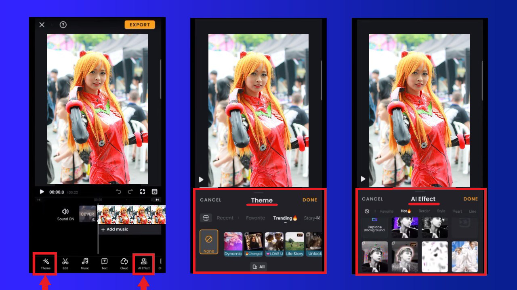Switch to the Recent tab

(225, 218)
